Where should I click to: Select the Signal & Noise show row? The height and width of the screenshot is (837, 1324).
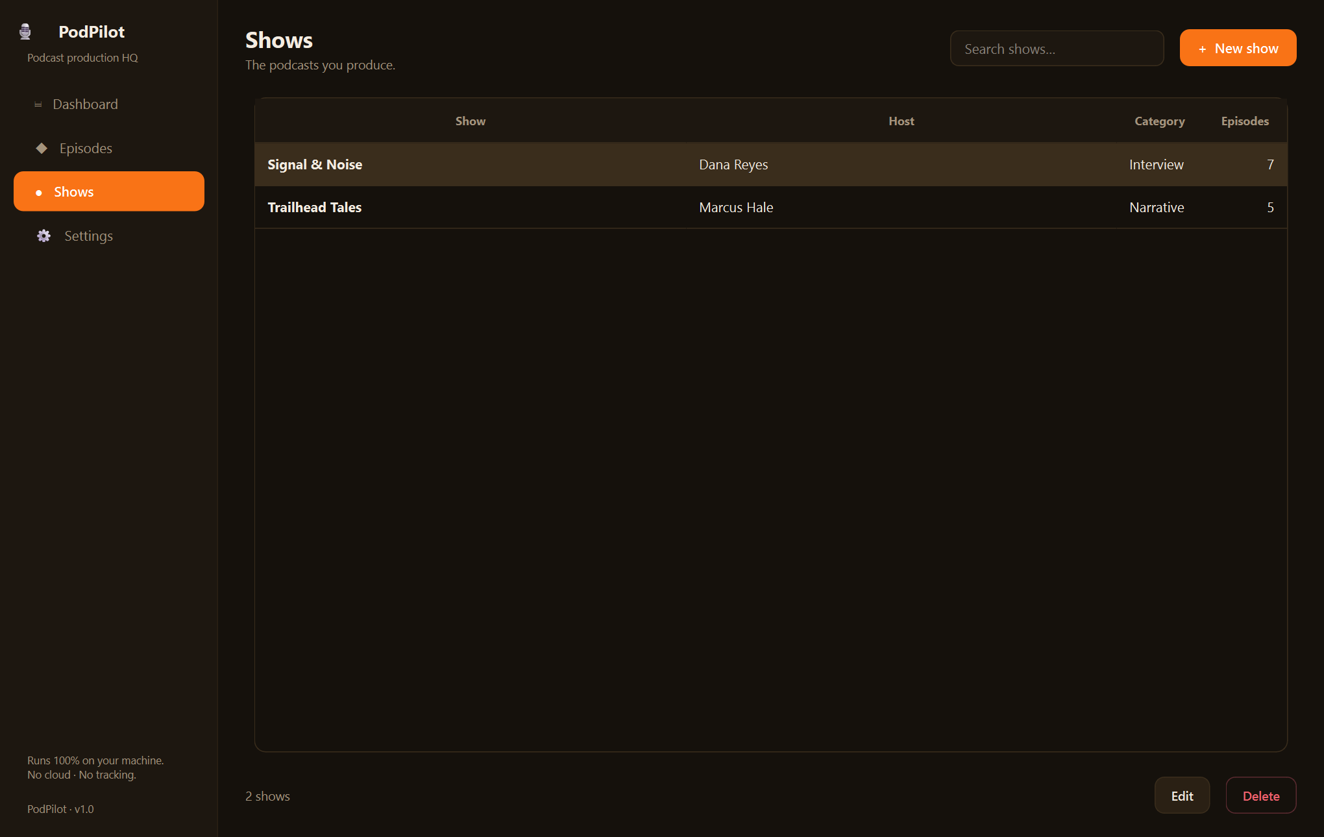(x=771, y=165)
